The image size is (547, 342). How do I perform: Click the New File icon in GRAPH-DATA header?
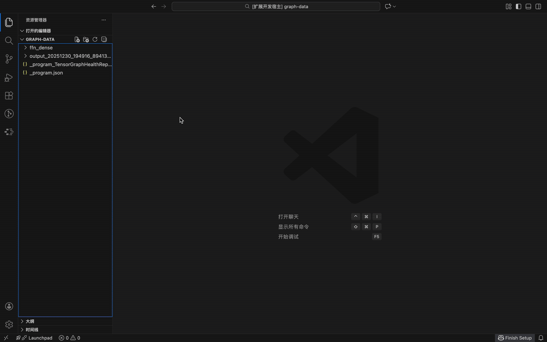[x=77, y=39]
